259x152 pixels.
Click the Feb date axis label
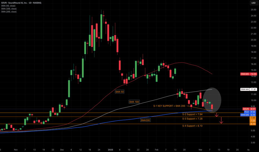click(x=156, y=150)
